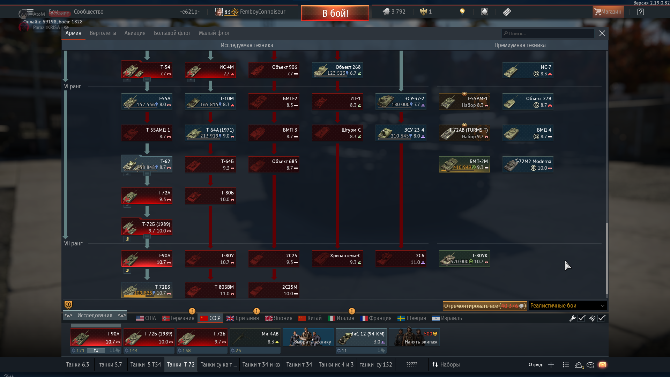Image resolution: width=670 pixels, height=377 pixels.
Task: Close the research tree window
Action: tap(602, 34)
